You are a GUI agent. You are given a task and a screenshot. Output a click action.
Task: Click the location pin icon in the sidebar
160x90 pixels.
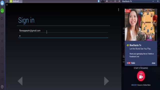pos(2,41)
